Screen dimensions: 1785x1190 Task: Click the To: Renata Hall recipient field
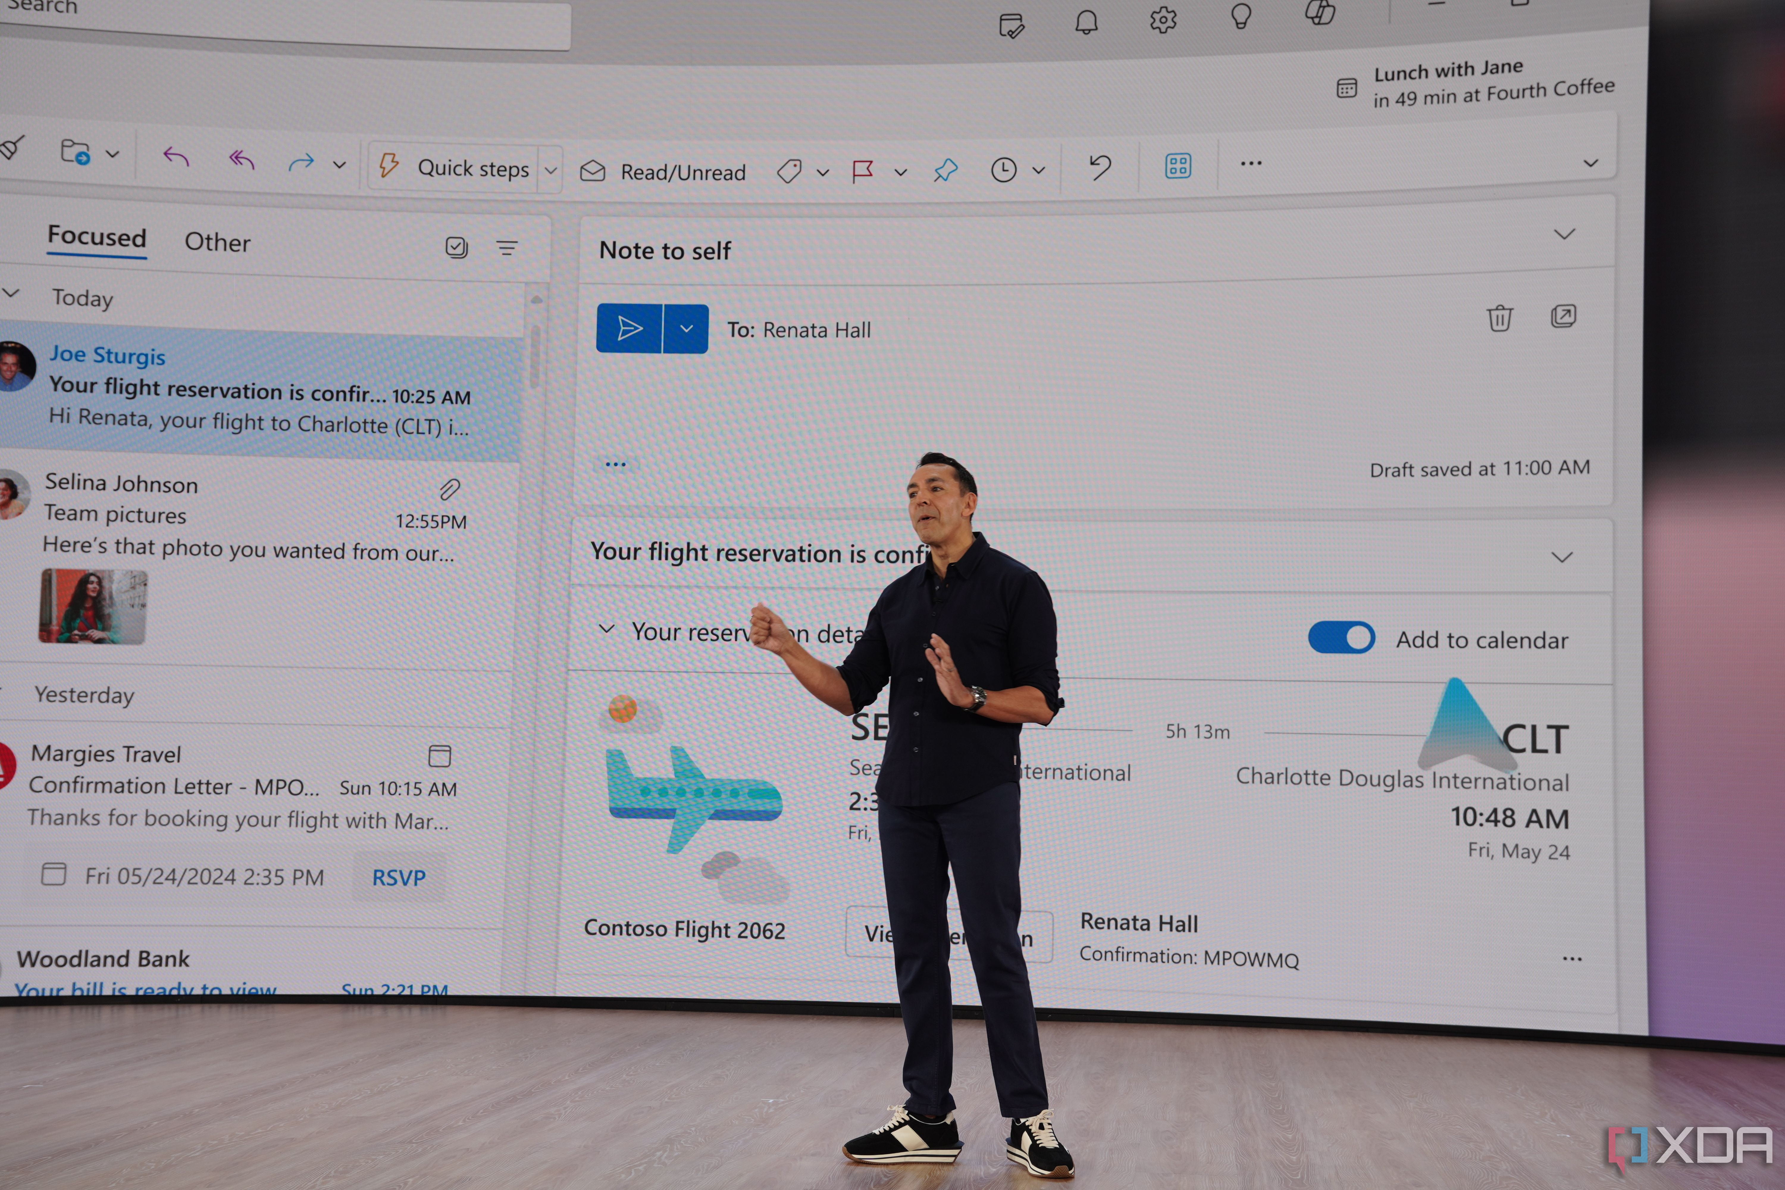[x=798, y=330]
